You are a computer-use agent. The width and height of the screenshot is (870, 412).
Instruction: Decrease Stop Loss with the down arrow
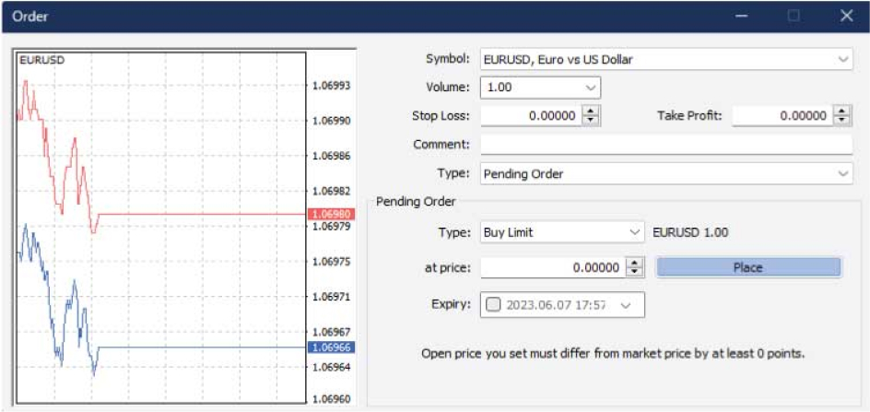[x=591, y=121]
